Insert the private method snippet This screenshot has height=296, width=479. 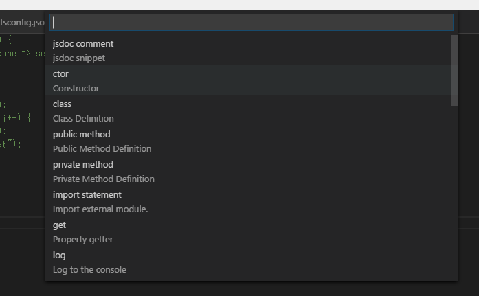pos(82,165)
